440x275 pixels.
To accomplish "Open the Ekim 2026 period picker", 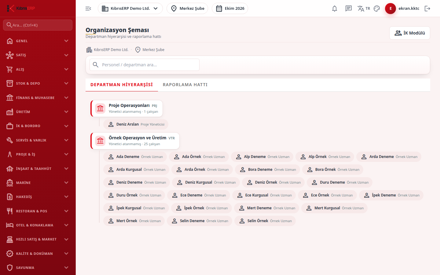I will pyautogui.click(x=230, y=9).
